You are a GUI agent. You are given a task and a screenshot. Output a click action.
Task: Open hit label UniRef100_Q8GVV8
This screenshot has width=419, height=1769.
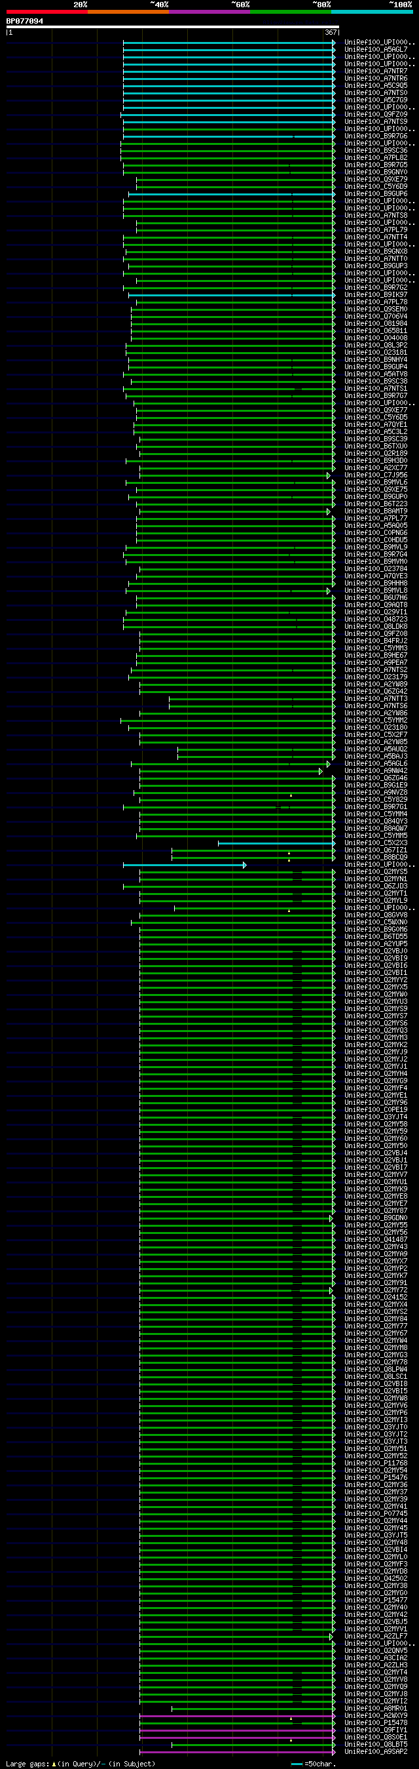[x=376, y=915]
